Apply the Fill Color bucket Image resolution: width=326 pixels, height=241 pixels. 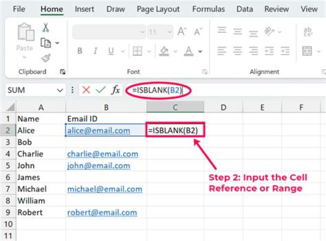tap(164, 51)
